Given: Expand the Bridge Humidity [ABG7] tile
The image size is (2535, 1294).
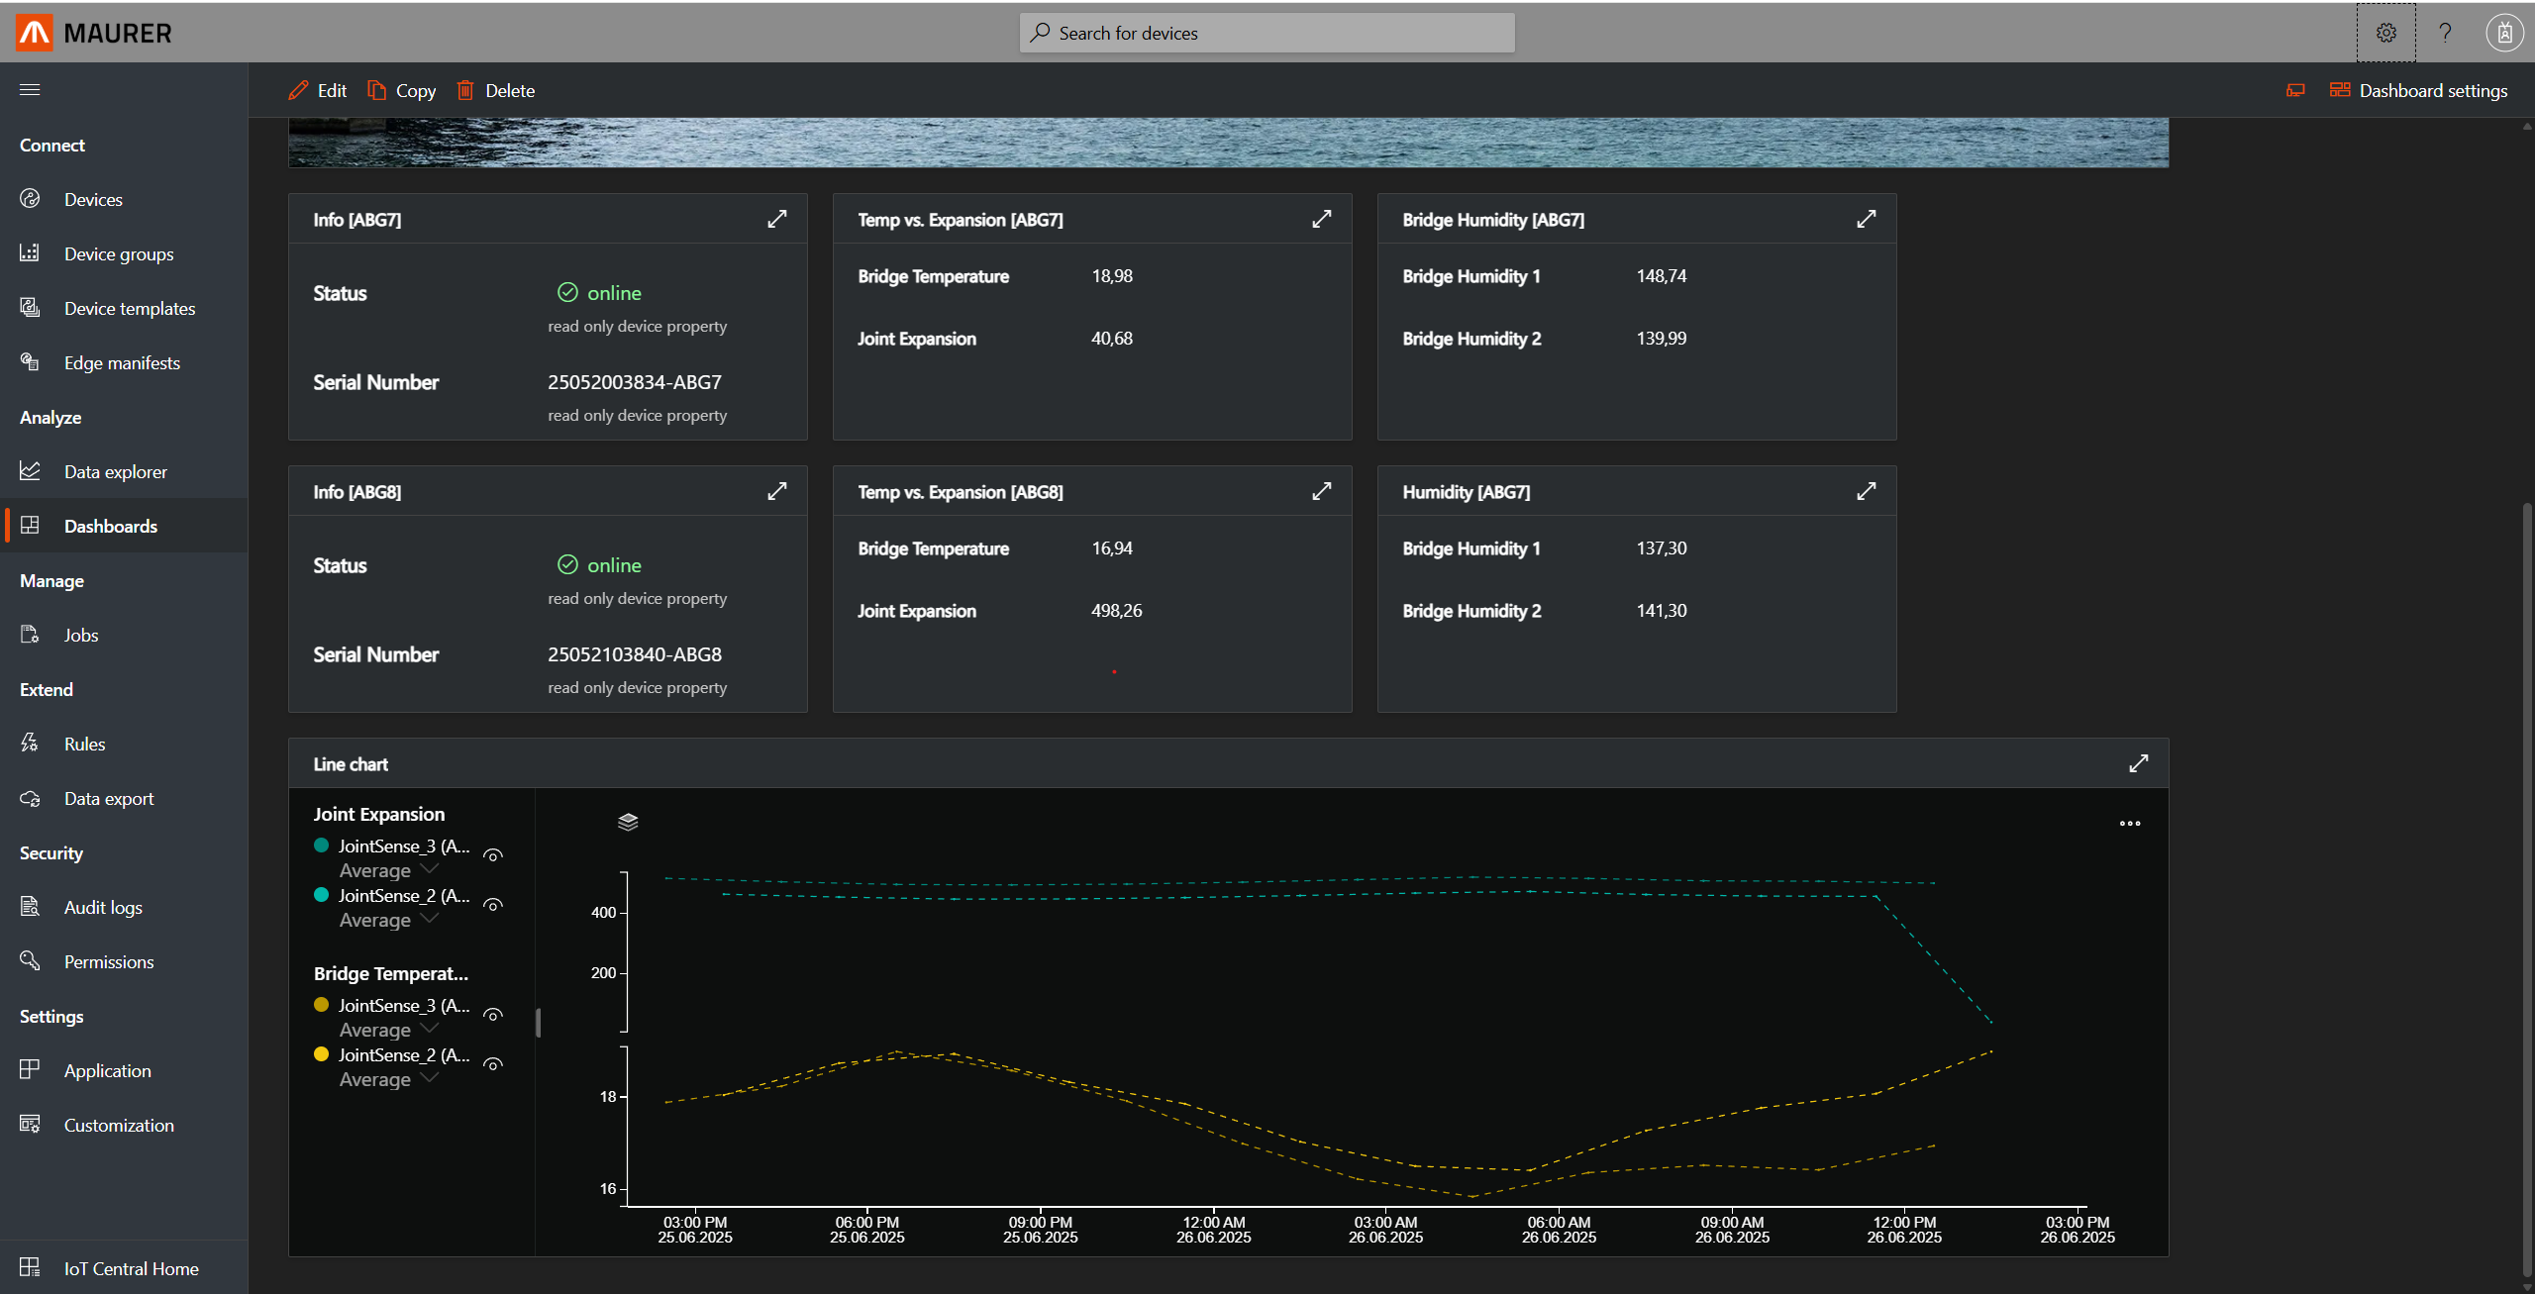Looking at the screenshot, I should point(1866,219).
